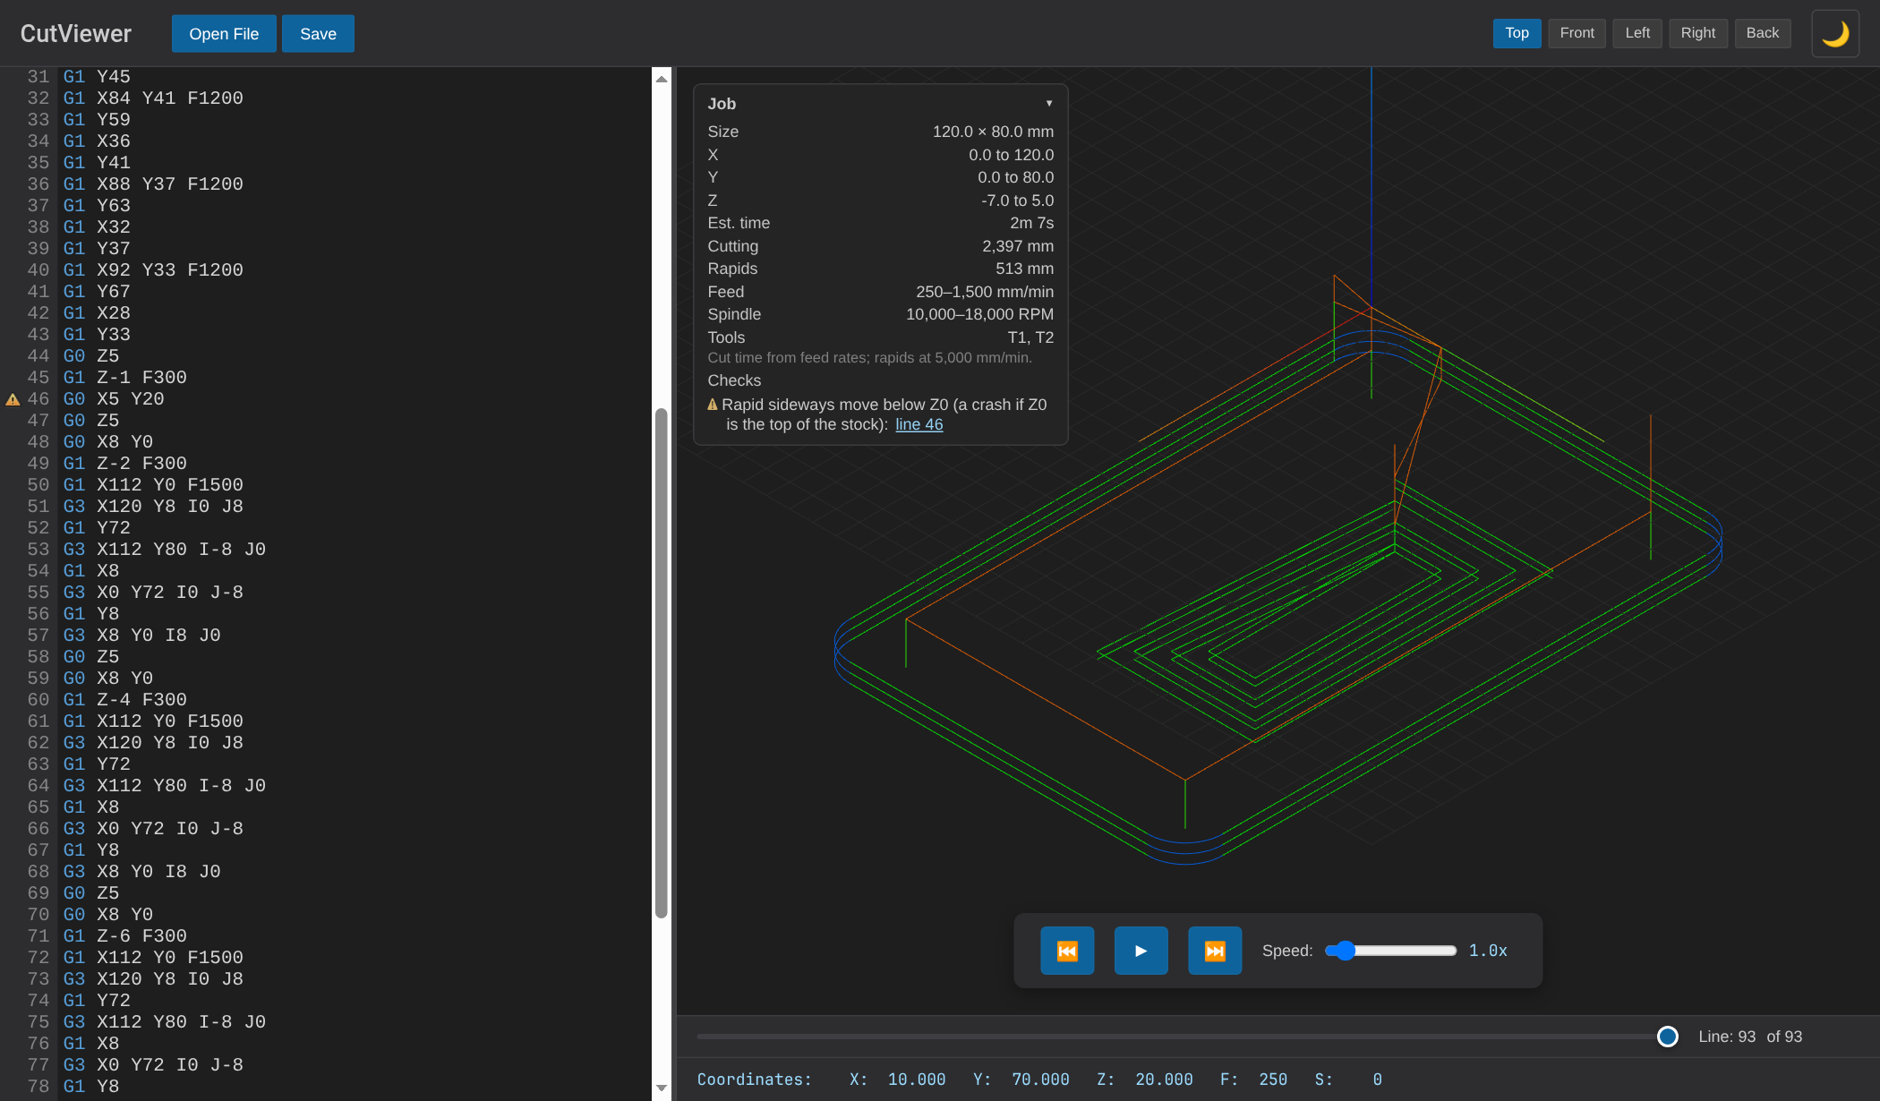
Task: Click the Tools value T1, T2
Action: tap(1030, 337)
